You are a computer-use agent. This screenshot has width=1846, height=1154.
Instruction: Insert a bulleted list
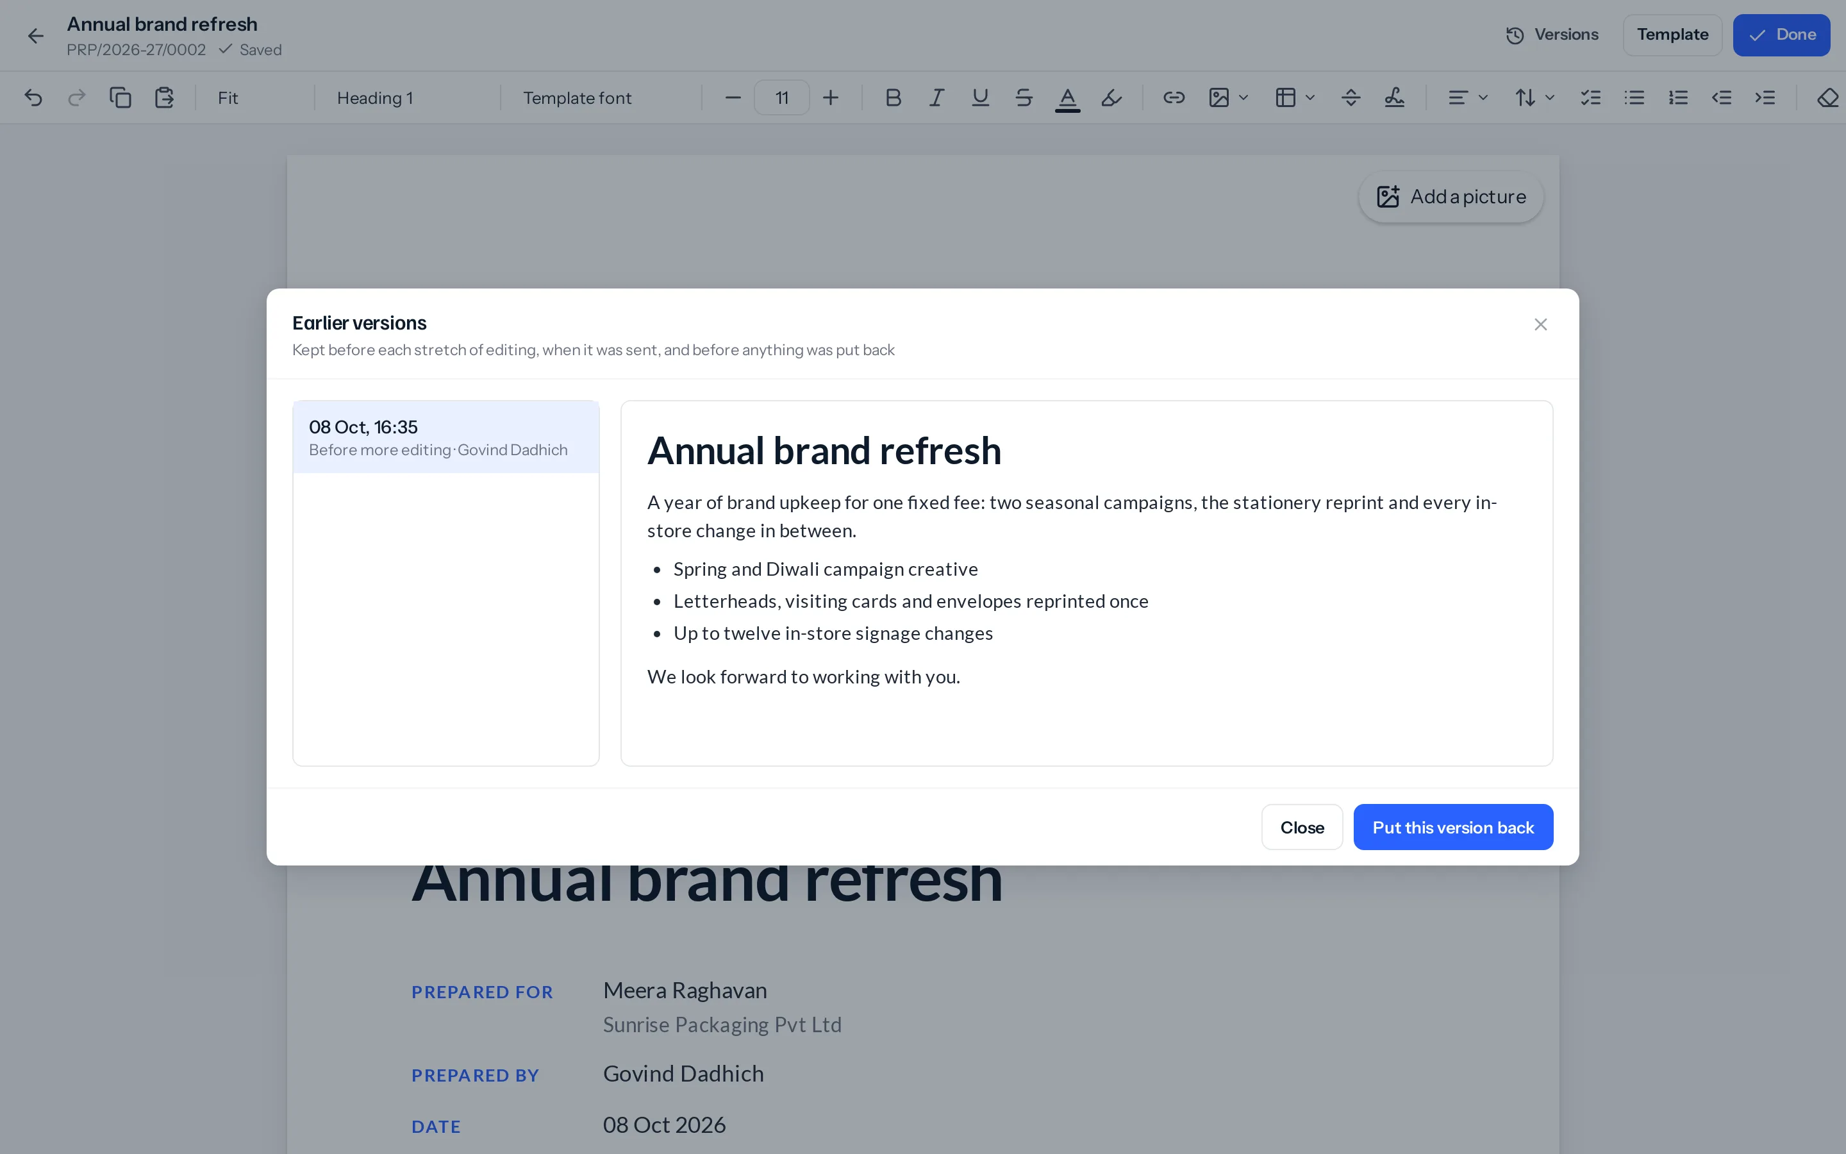coord(1634,97)
